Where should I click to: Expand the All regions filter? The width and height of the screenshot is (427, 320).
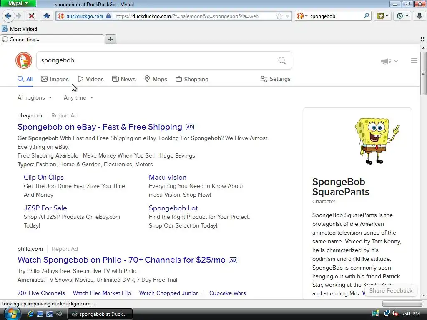click(x=35, y=97)
